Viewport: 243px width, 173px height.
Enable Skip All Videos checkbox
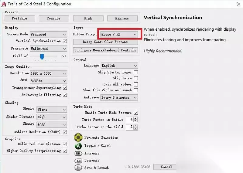pos(136,84)
